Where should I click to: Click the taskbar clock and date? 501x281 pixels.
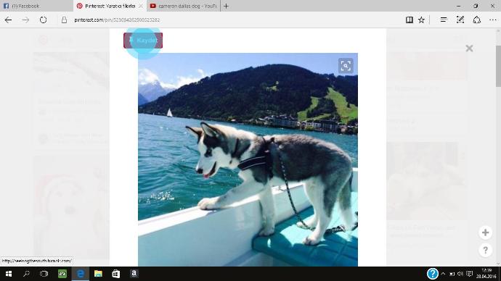click(486, 274)
